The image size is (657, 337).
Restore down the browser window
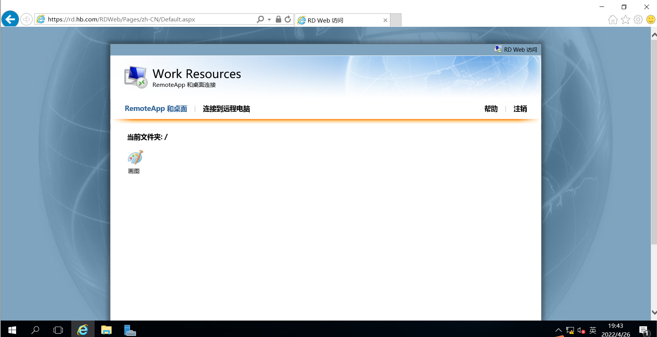point(624,7)
